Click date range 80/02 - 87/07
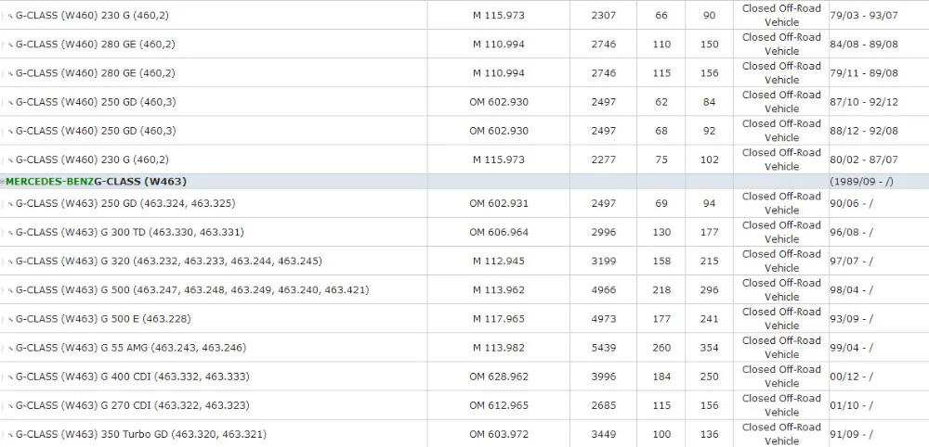 [x=864, y=160]
